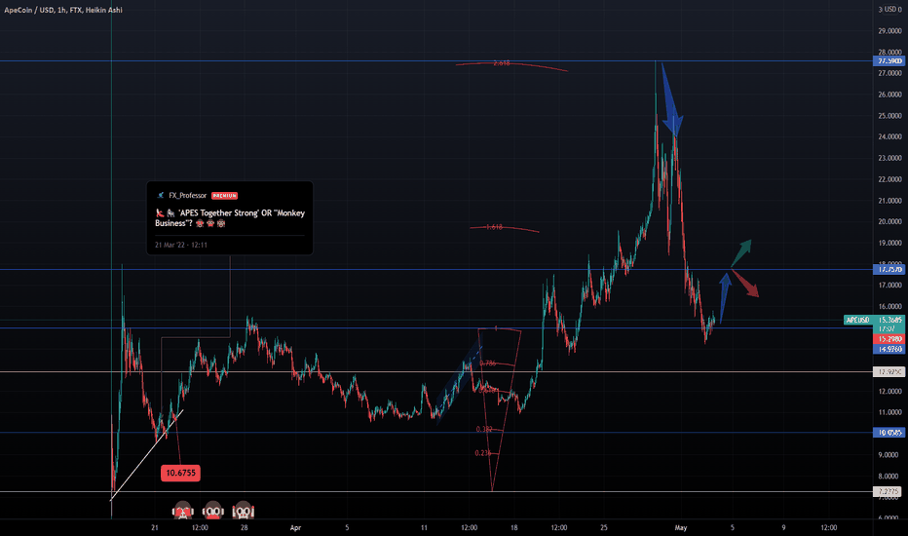Select the 7.2775 white line price tag

point(889,491)
